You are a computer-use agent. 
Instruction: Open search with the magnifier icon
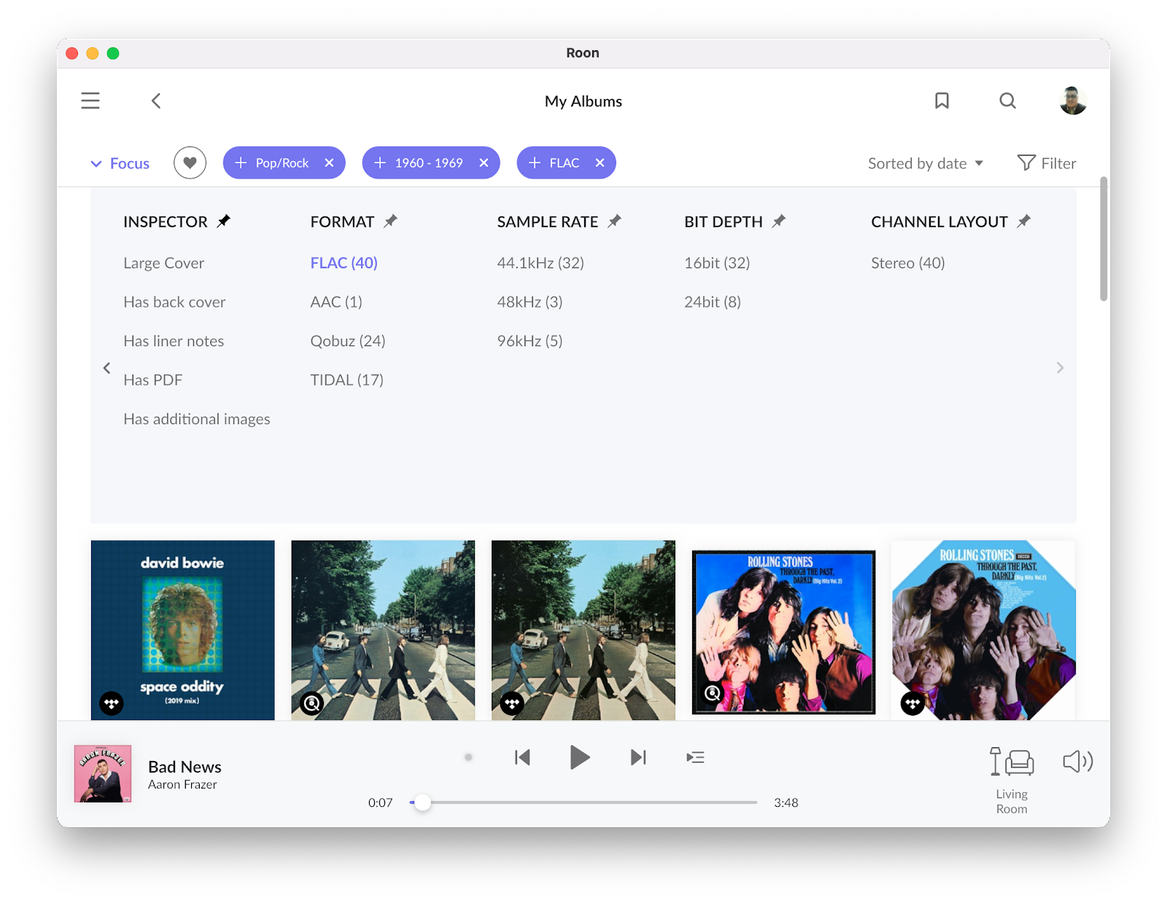point(1007,101)
